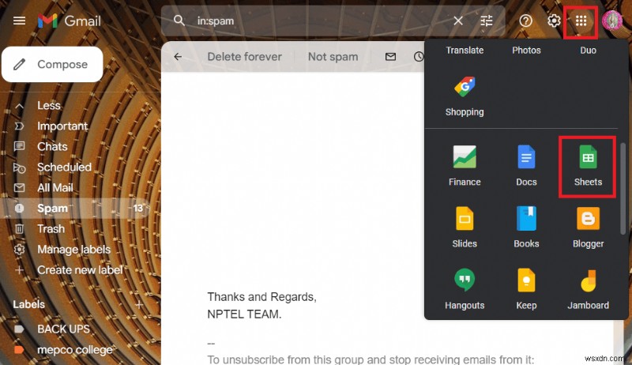Collapse the sidebar with Less
The width and height of the screenshot is (632, 365).
[x=48, y=106]
